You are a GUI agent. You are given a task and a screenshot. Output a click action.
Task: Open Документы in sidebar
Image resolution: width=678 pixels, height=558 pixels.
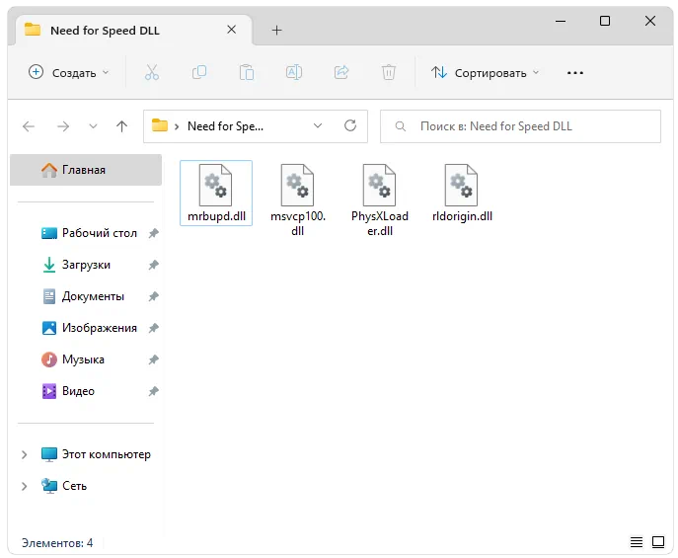pyautogui.click(x=83, y=296)
